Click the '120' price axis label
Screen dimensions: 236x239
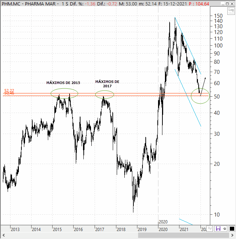218,32
